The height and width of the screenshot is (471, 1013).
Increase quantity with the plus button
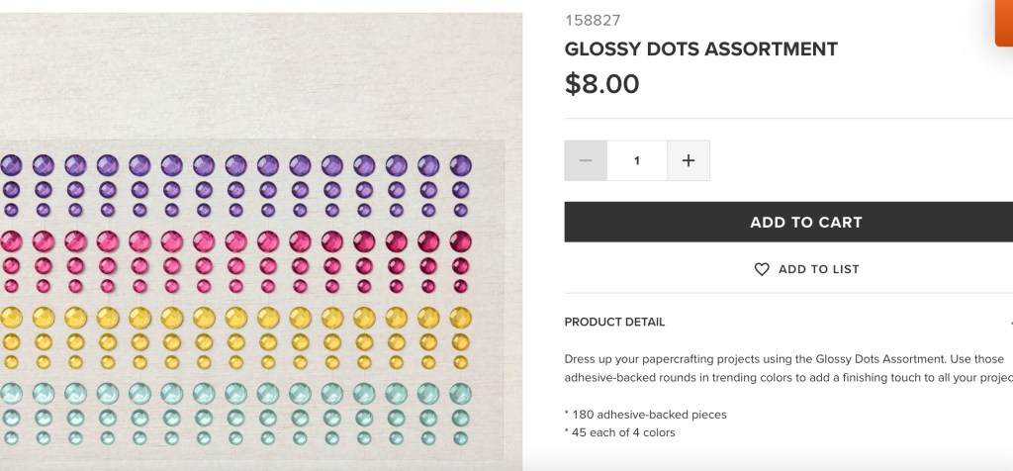point(689,160)
